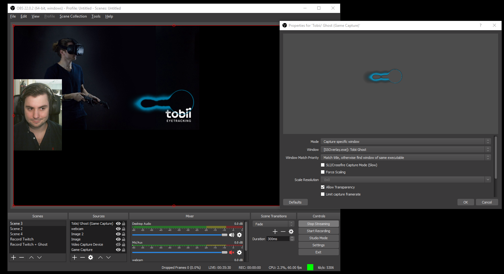Remove scene transition with minus icon

(283, 232)
